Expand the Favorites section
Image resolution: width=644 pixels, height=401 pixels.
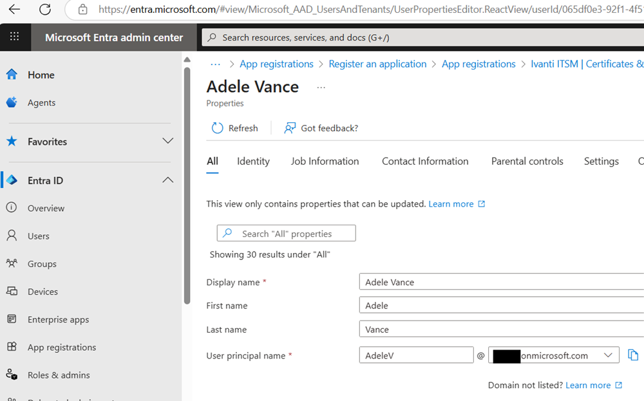tap(167, 141)
